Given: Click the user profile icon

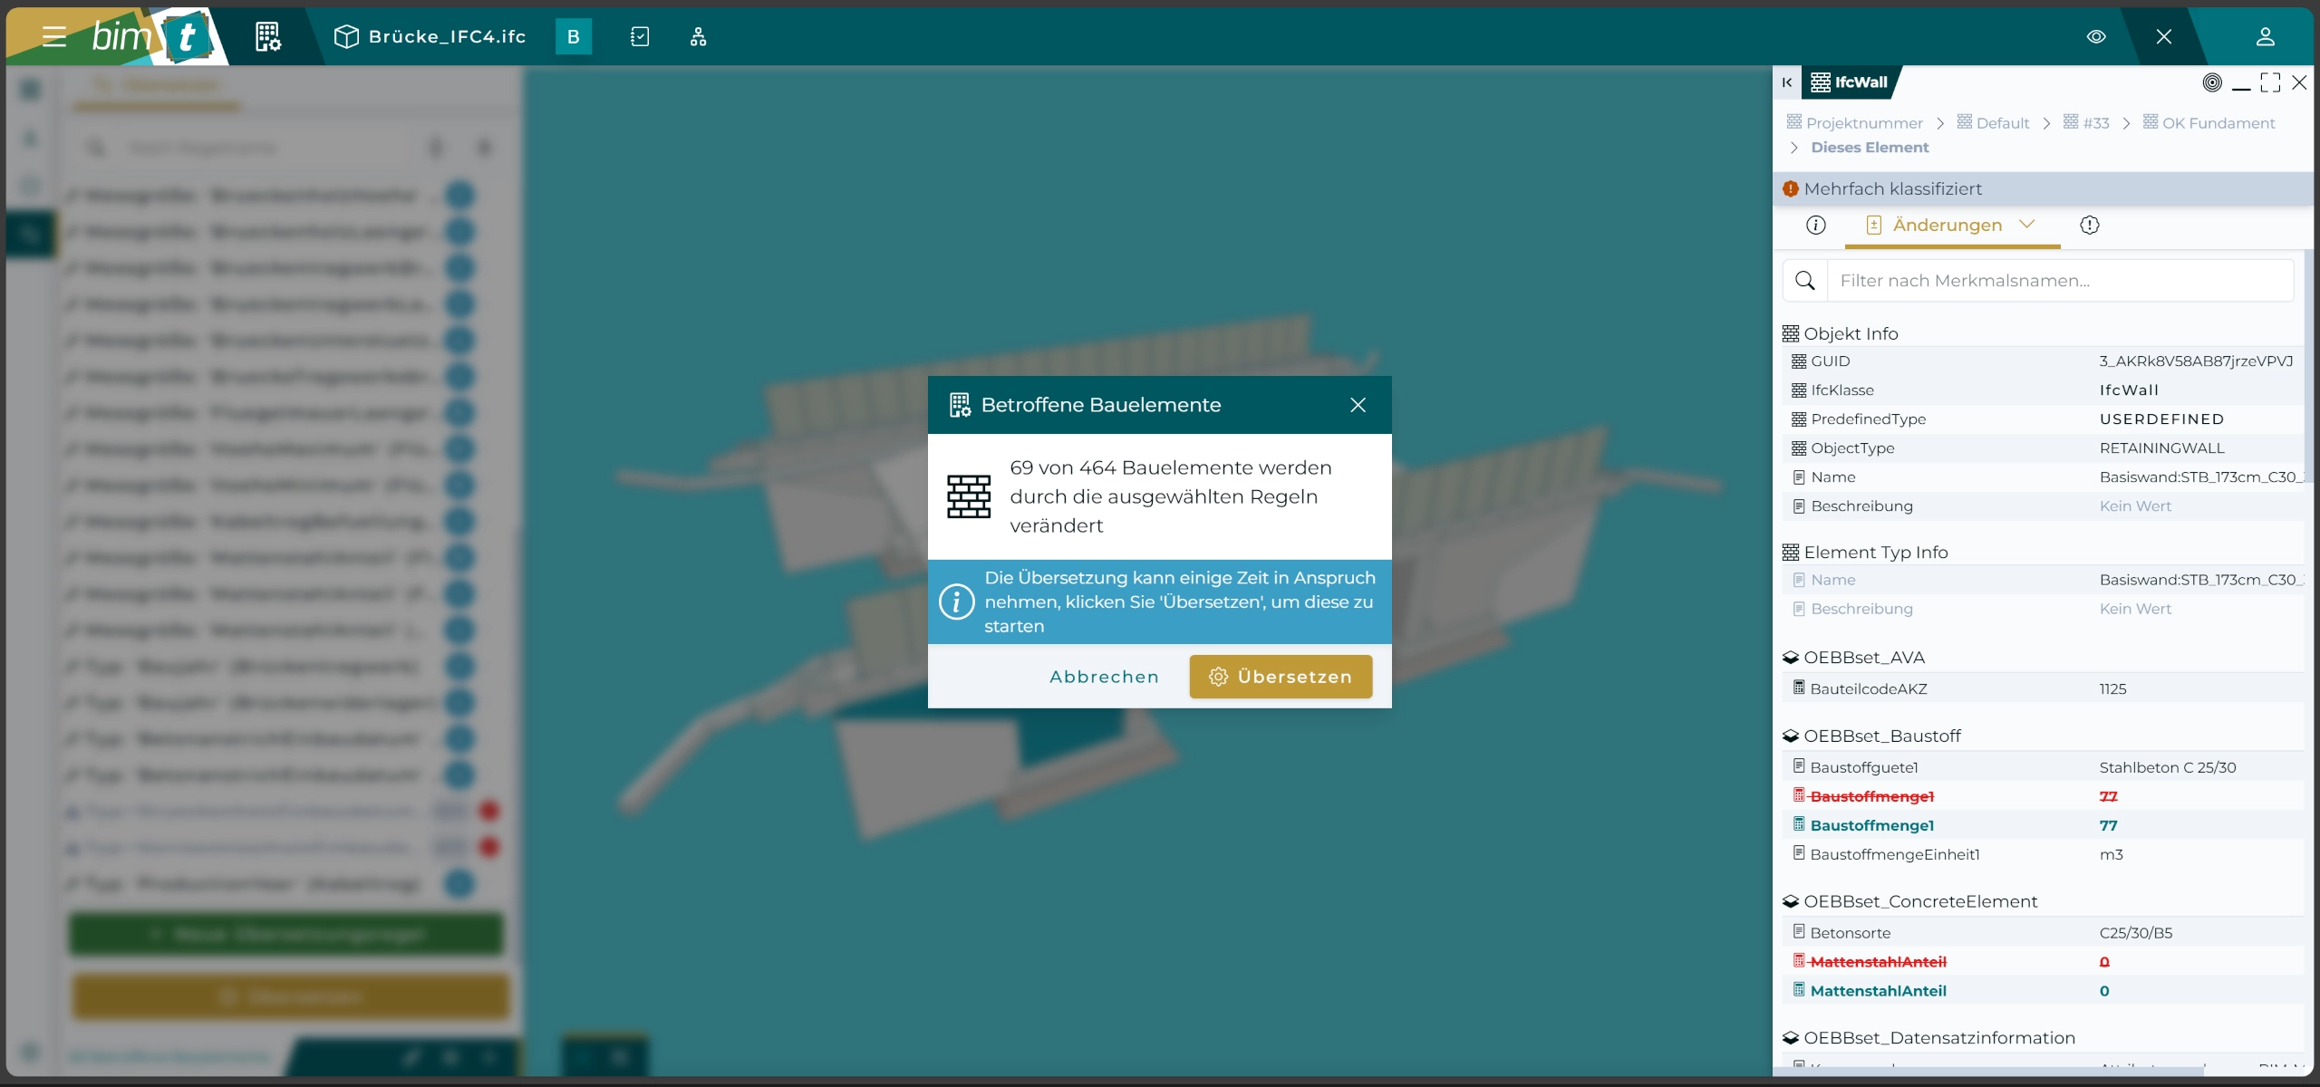Looking at the screenshot, I should point(2265,36).
